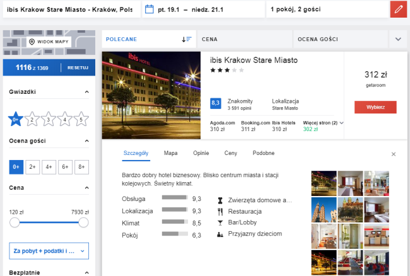Click the restaurant fork and knife icon
Screen dimensions: 410x276
coord(220,212)
